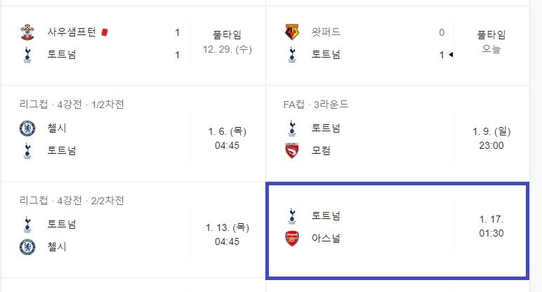Click the 1. 9. (일) 23:00 match time
Image resolution: width=542 pixels, height=292 pixels.
491,138
